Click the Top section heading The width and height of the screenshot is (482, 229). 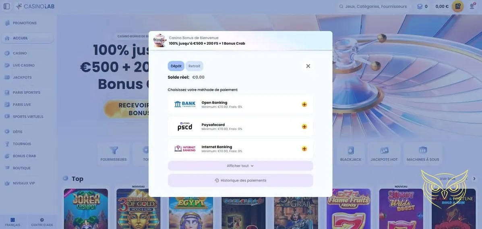[77, 179]
